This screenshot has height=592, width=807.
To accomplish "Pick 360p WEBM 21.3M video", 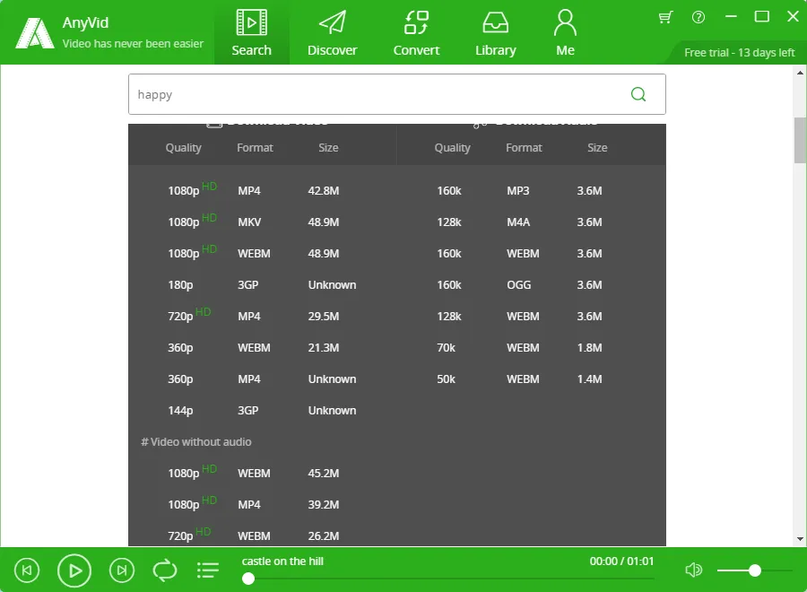I will coord(263,347).
